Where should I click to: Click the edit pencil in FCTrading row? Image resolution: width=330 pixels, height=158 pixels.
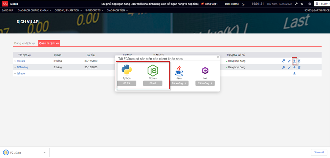coord(289,68)
